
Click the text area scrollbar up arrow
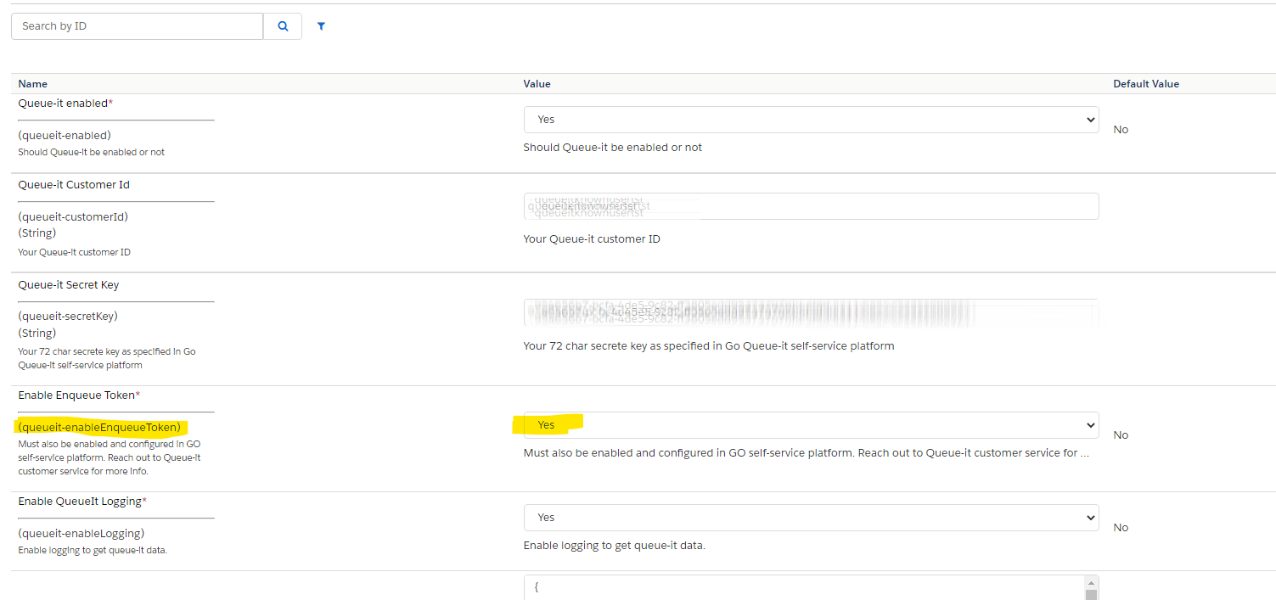point(1091,582)
